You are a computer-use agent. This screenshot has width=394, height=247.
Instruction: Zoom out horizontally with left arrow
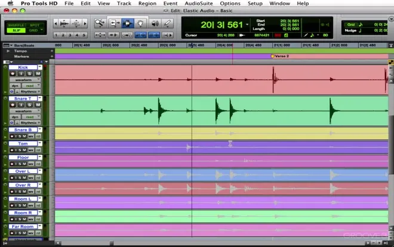56,24
